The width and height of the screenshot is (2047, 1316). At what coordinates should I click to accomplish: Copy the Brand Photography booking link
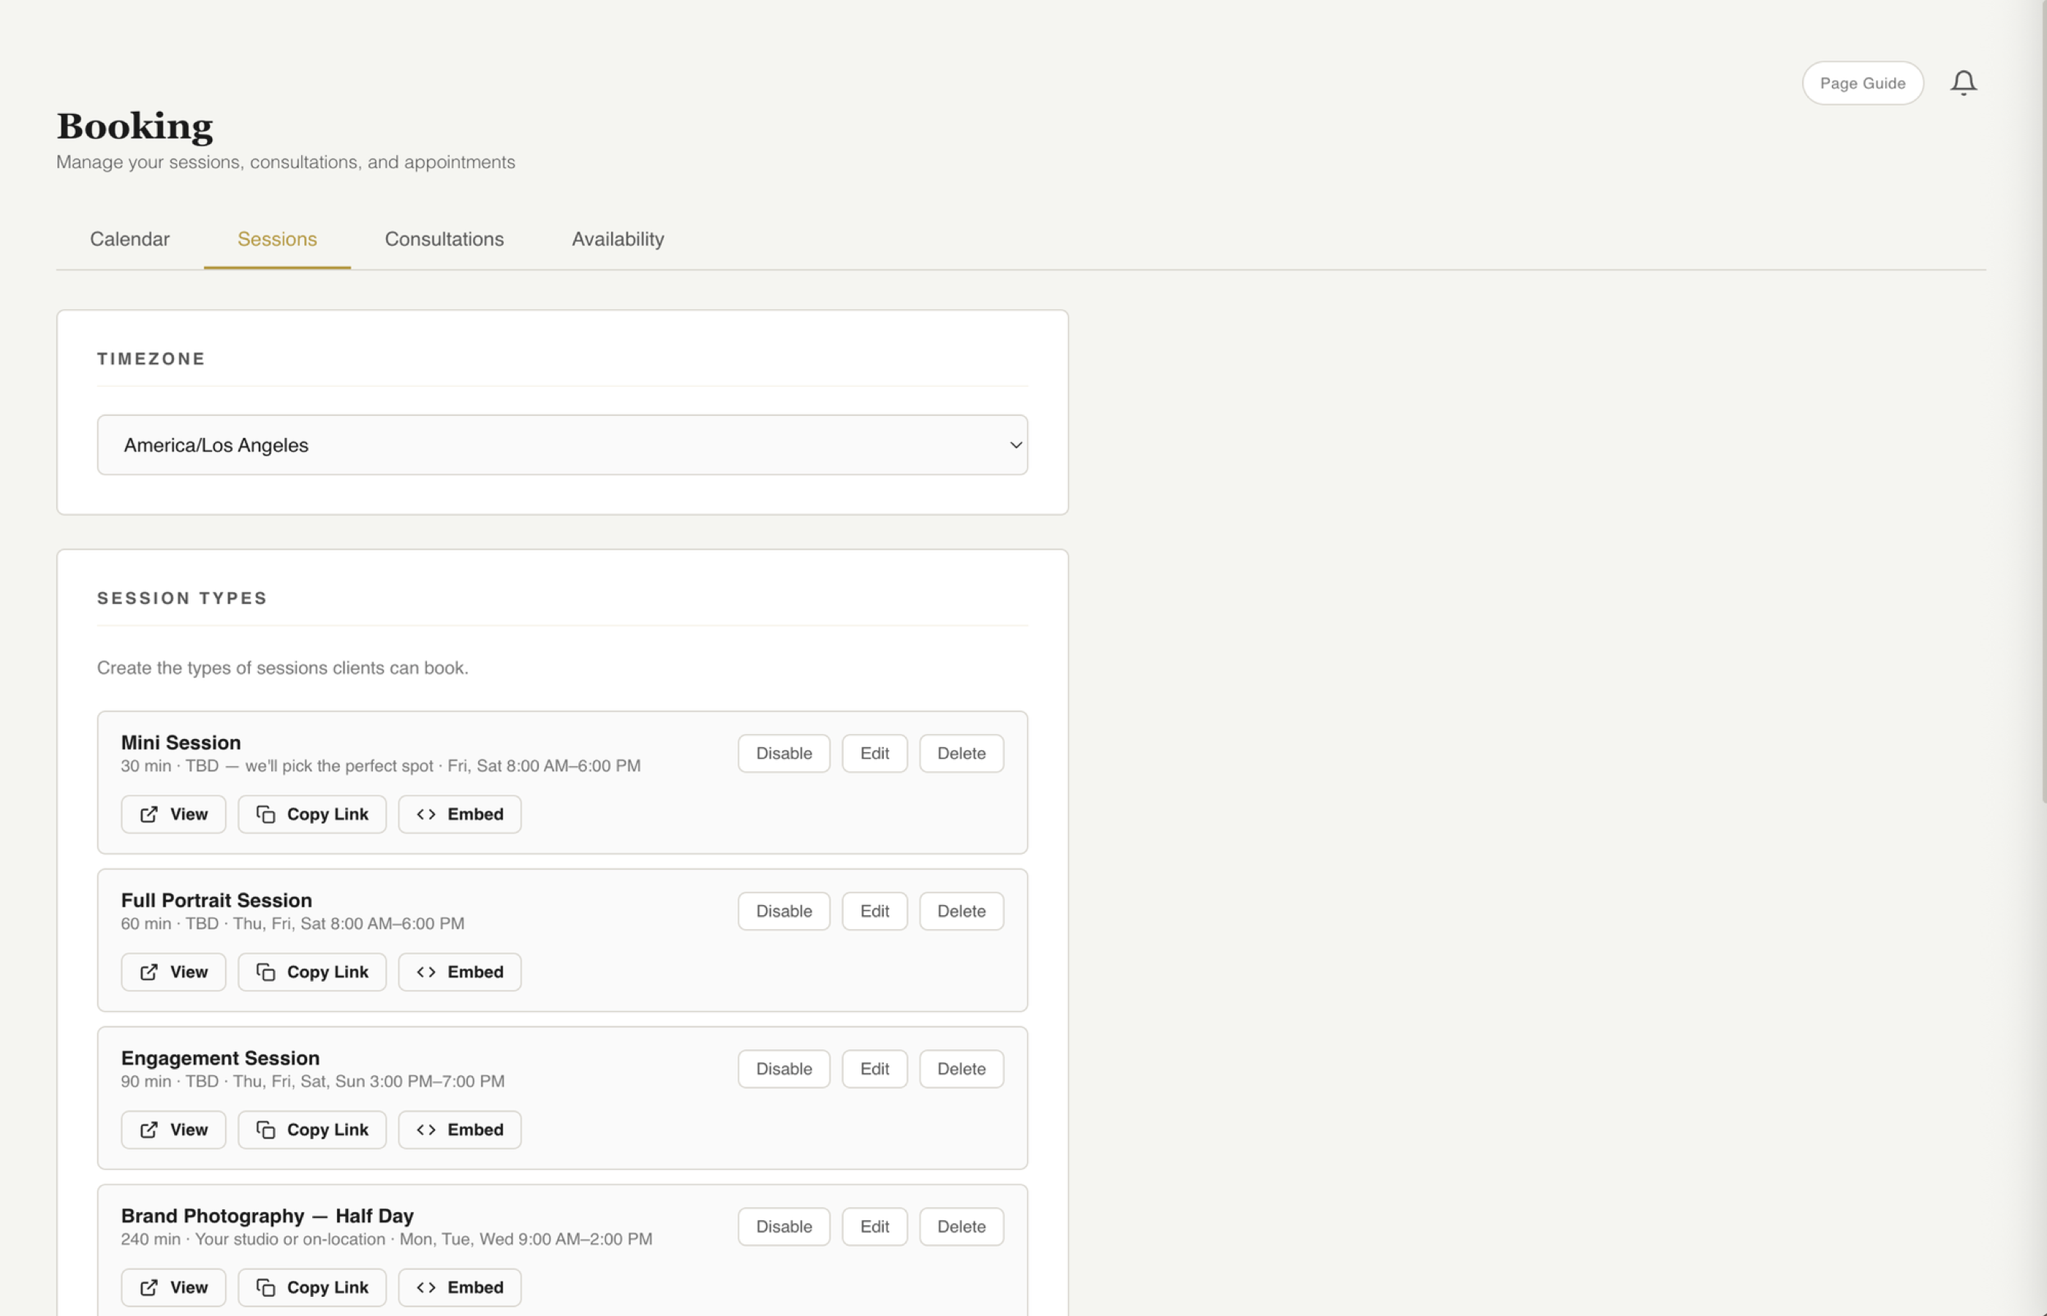(312, 1287)
